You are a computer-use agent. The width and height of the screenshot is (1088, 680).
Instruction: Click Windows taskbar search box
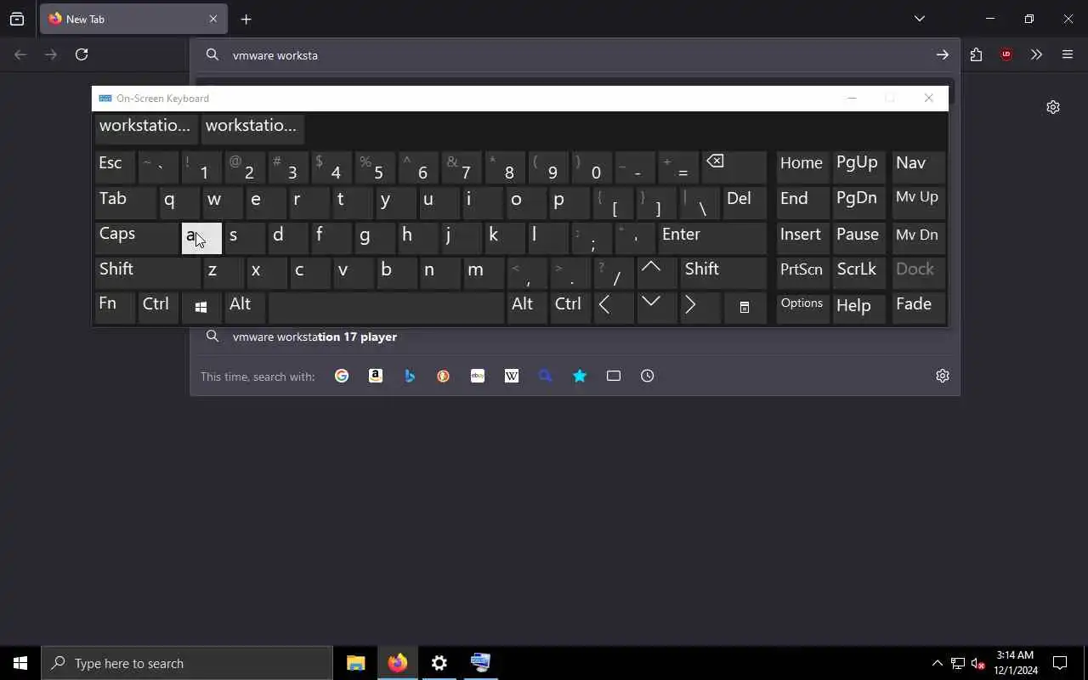point(187,663)
